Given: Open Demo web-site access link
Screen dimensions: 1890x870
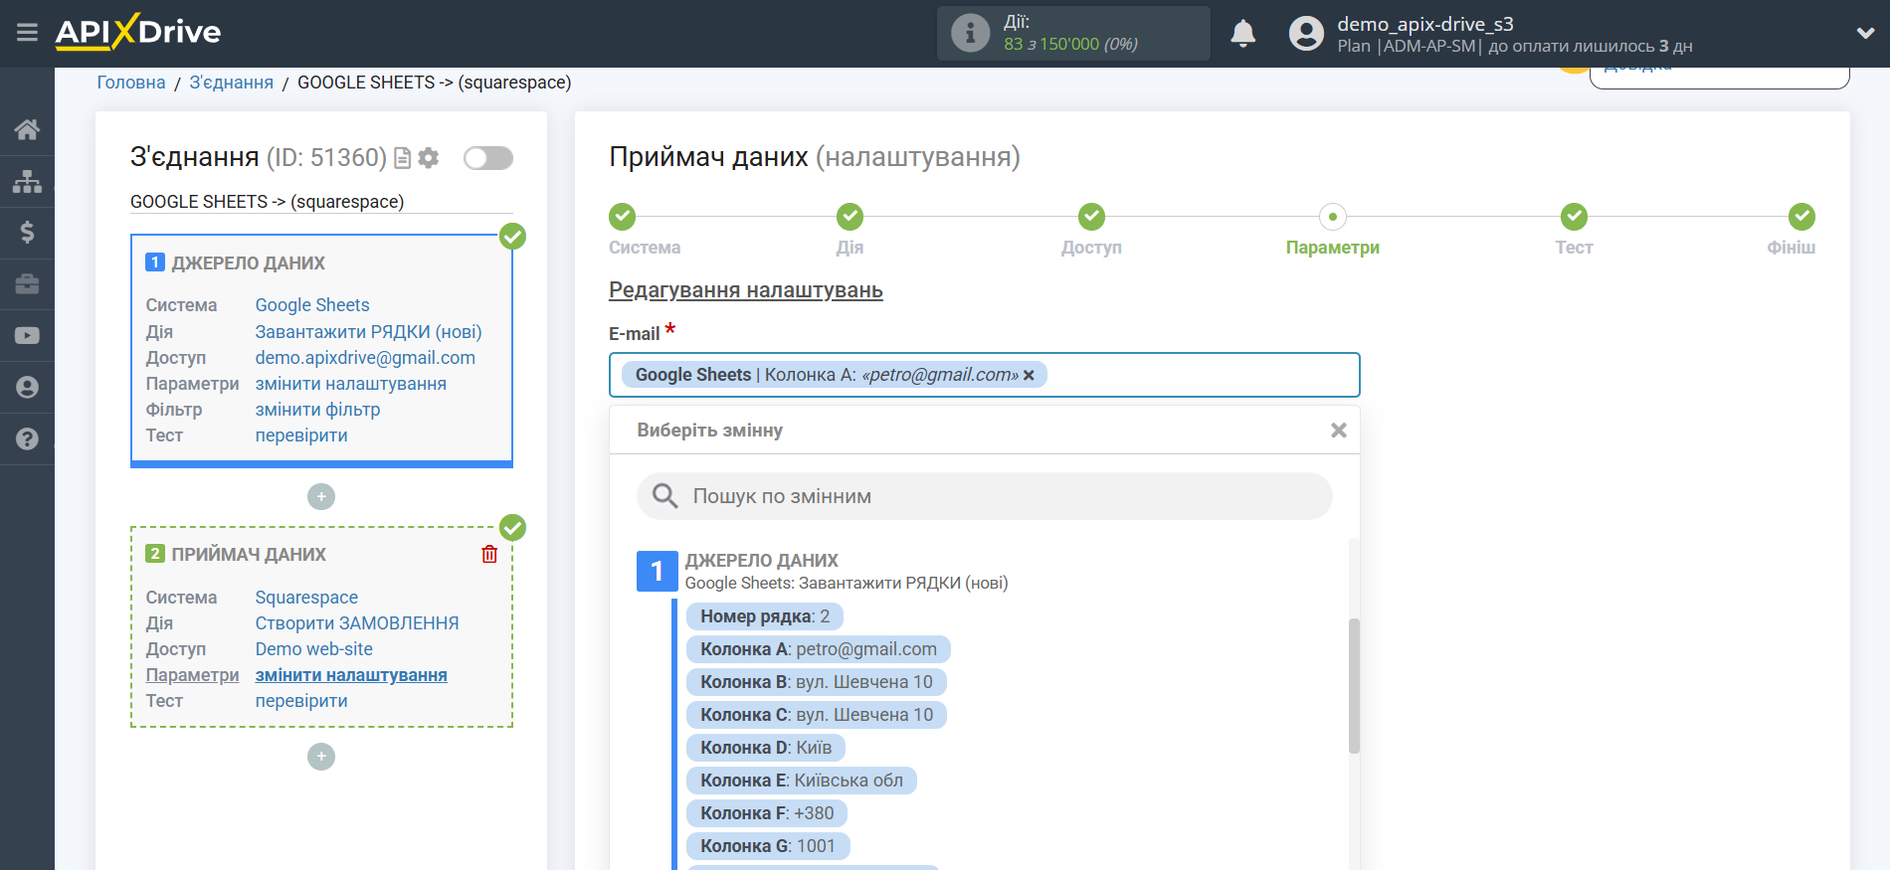Looking at the screenshot, I should [x=313, y=649].
